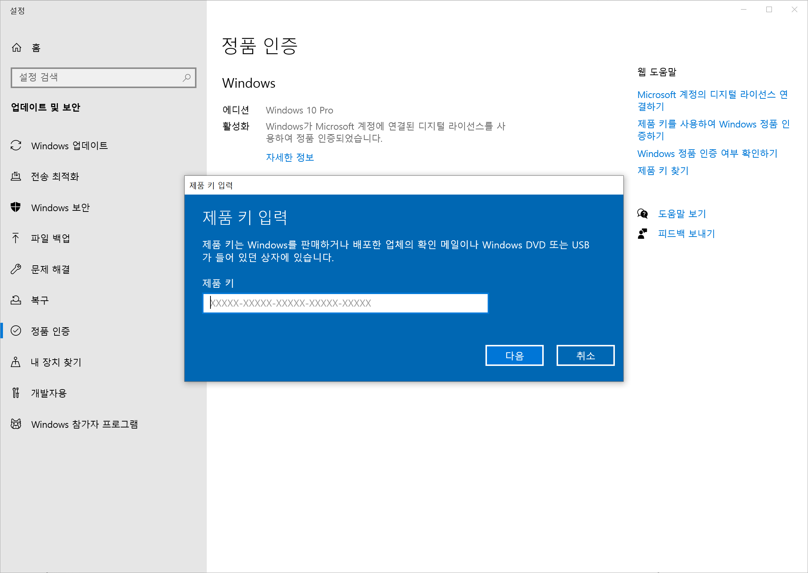Click the 도움말 보기 link
This screenshot has width=808, height=573.
click(x=682, y=214)
